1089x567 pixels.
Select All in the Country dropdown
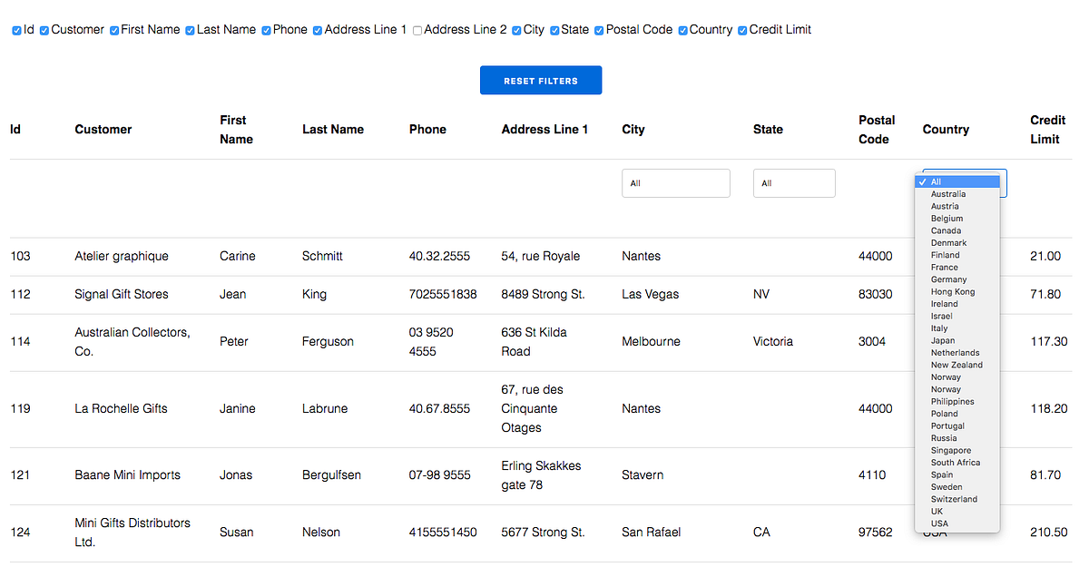pos(937,181)
